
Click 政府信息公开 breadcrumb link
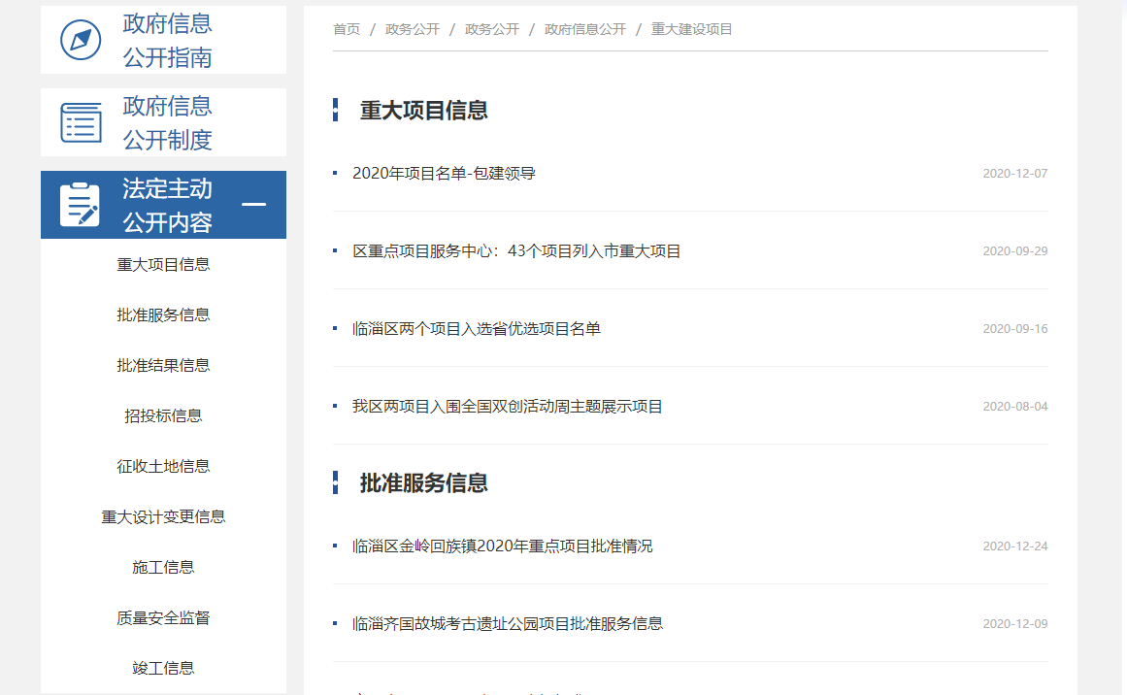tap(585, 29)
